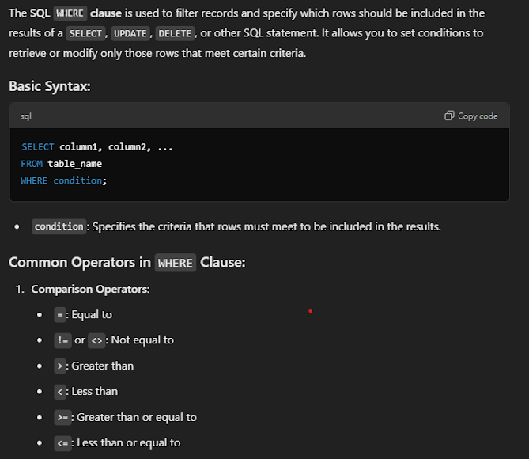This screenshot has height=459, width=529.
Task: Click the "WHERE condition;" code line
Action: [x=64, y=180]
